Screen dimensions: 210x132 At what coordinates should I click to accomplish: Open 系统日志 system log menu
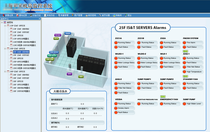[x=49, y=15]
